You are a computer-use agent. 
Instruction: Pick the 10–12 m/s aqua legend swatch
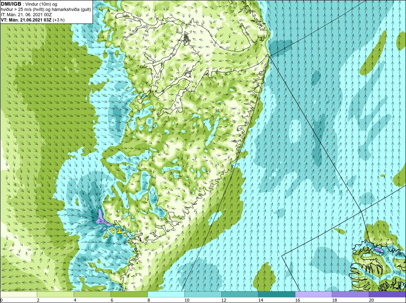tap(203, 294)
